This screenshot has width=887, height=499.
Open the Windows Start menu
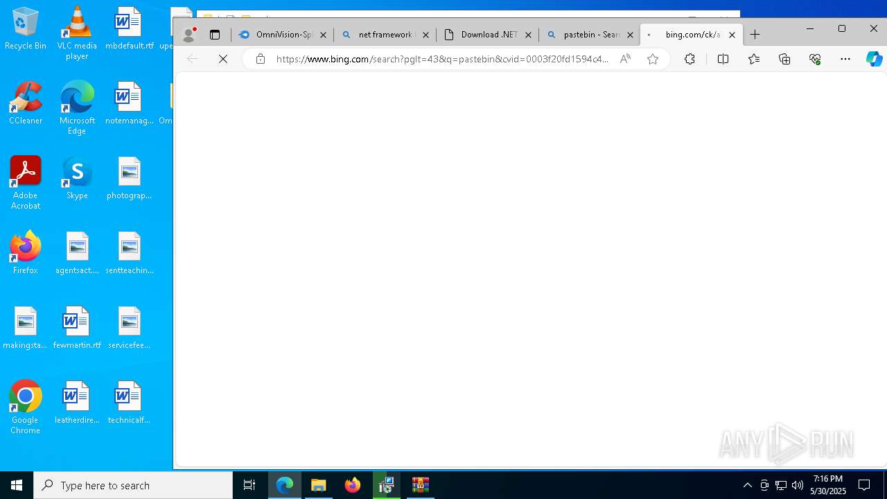click(x=17, y=485)
